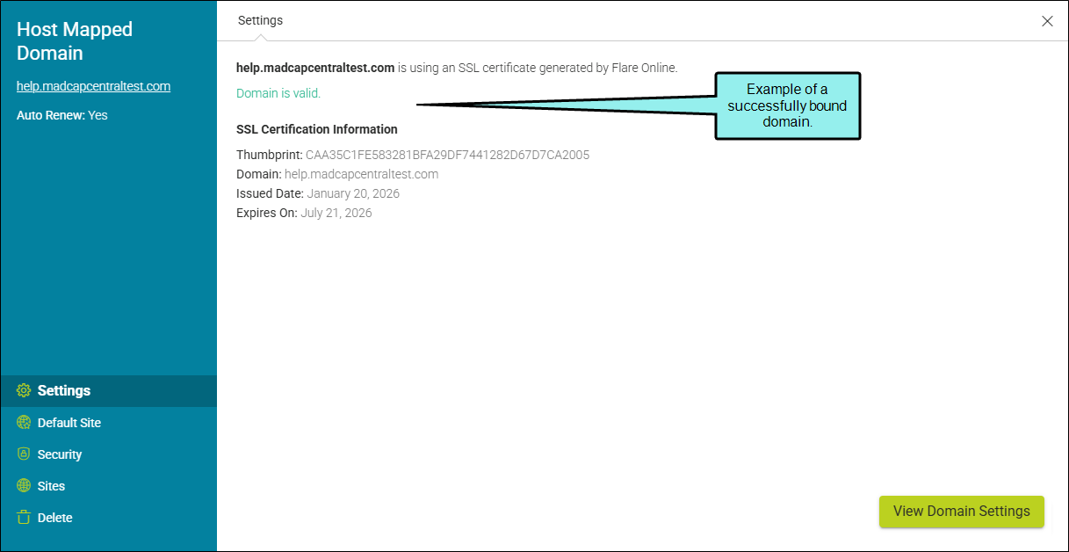The width and height of the screenshot is (1069, 552).
Task: Switch to the Settings tab header
Action: click(x=260, y=20)
